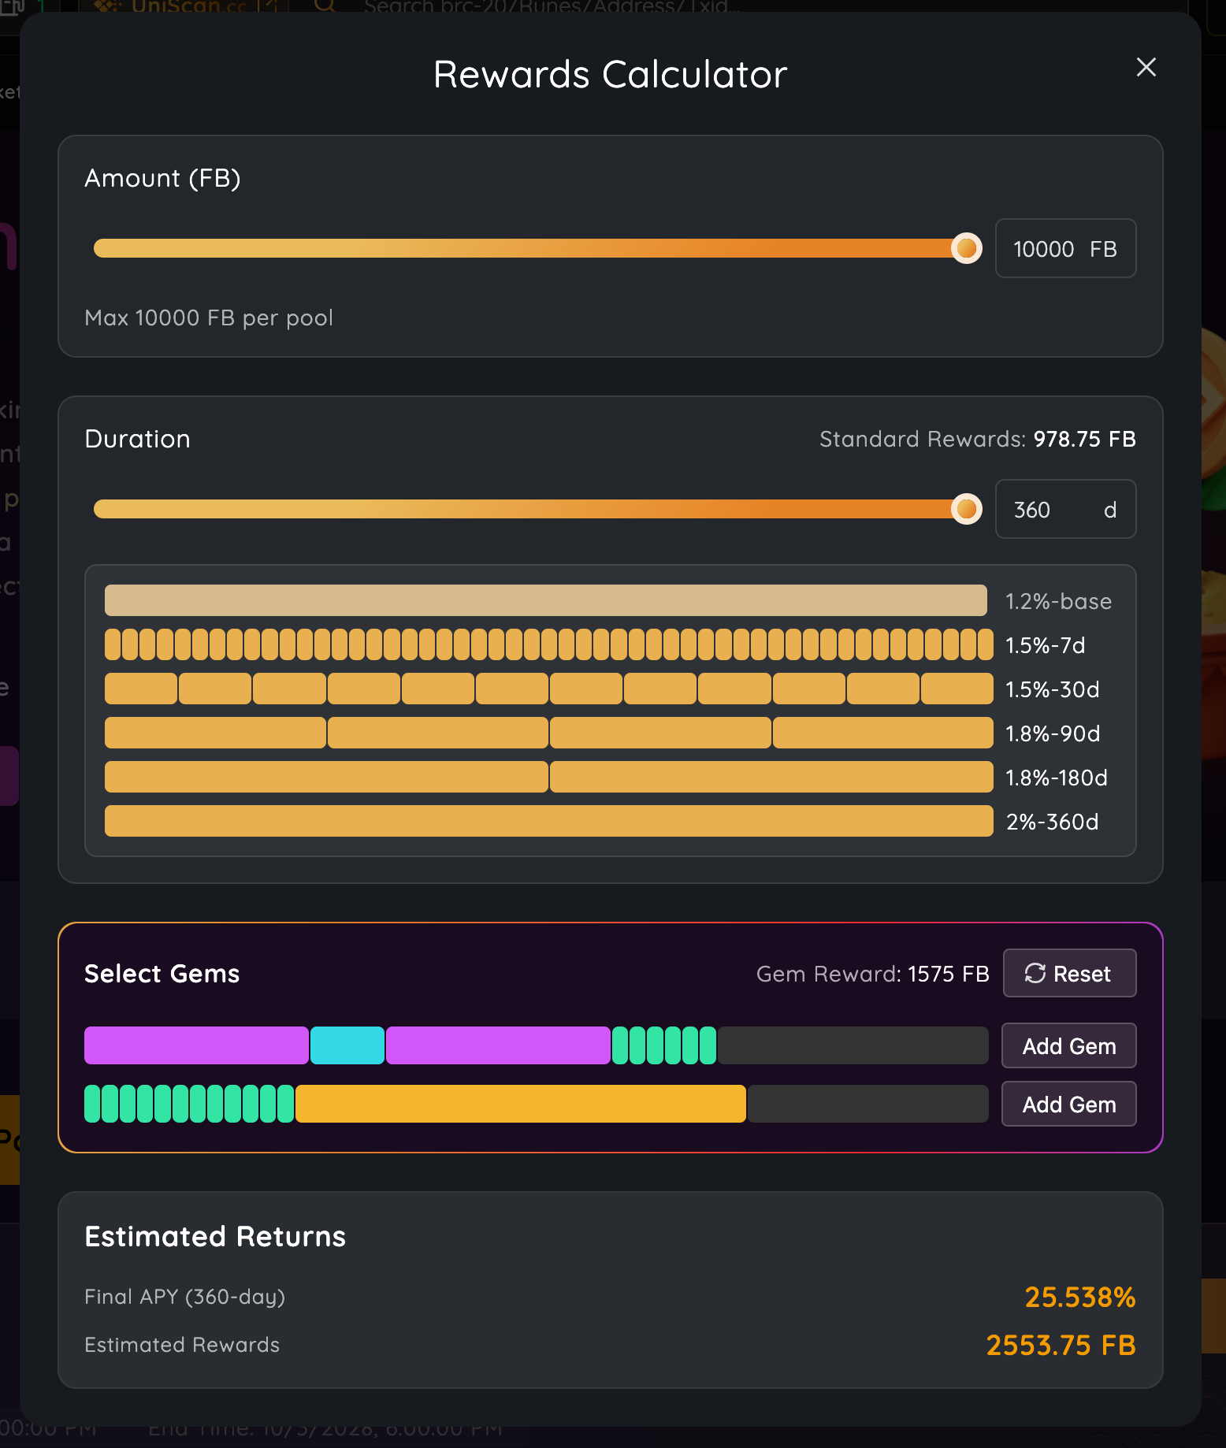Click the first 1.5%-7d bar segment

point(113,645)
